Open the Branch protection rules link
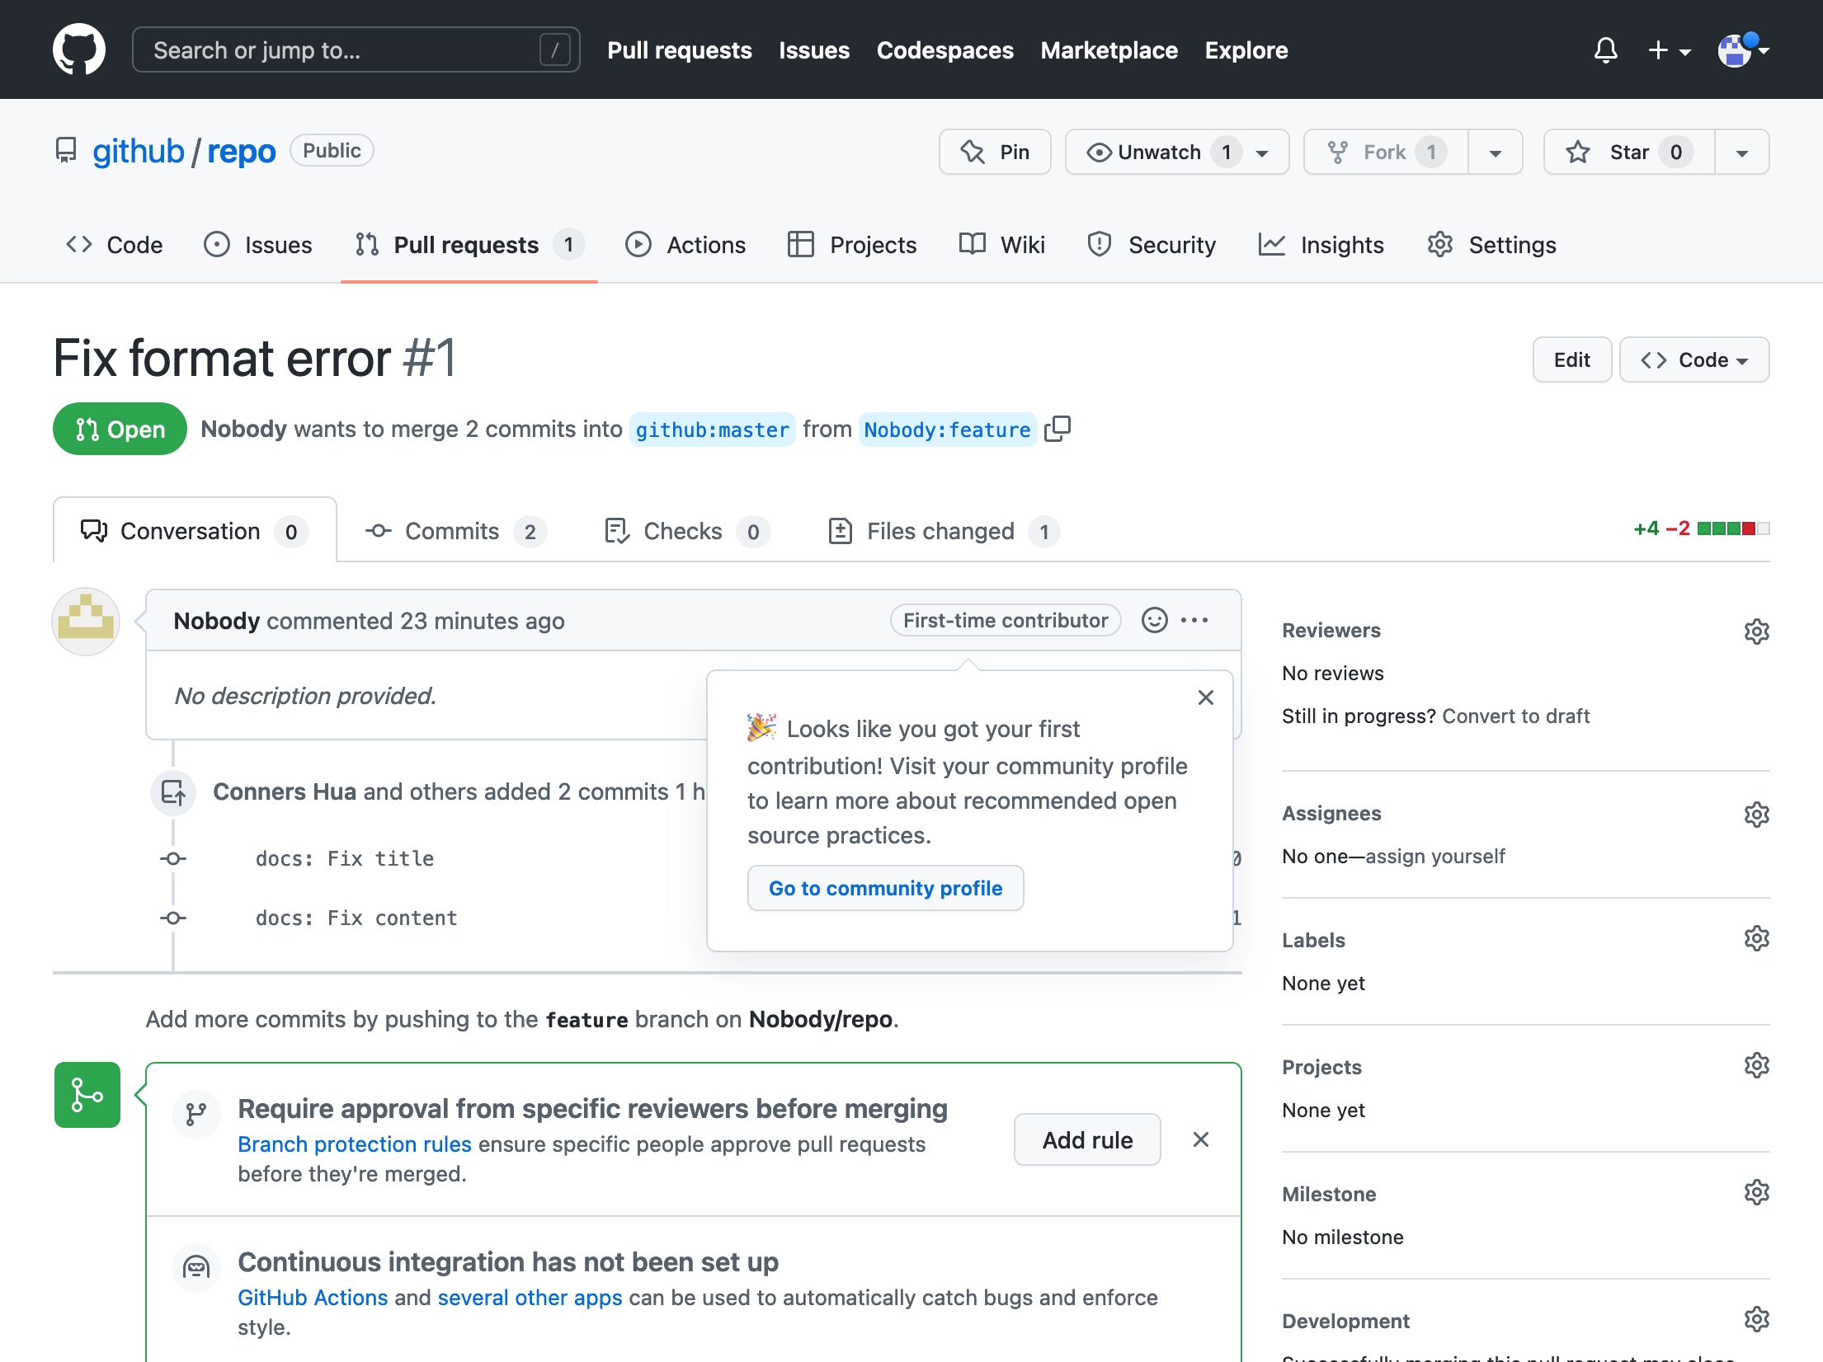Image resolution: width=1823 pixels, height=1362 pixels. [x=355, y=1144]
